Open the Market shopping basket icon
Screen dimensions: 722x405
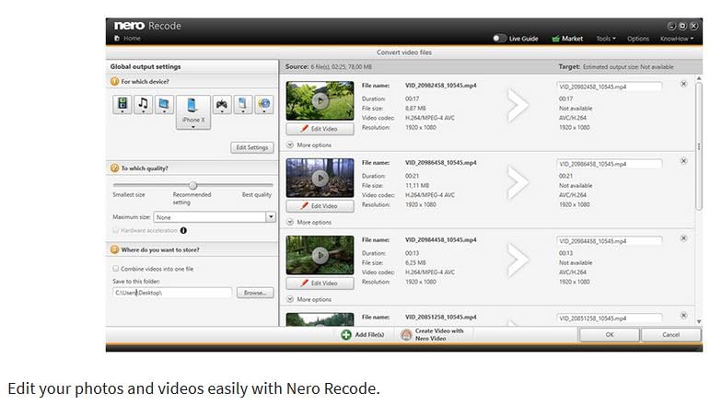[555, 39]
